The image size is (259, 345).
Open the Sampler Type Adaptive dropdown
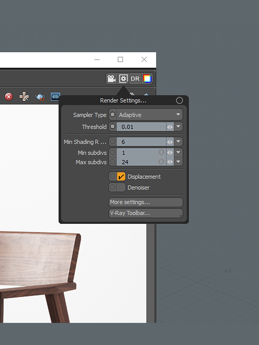tap(149, 115)
